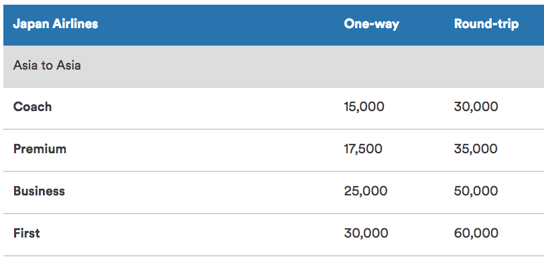544x257 pixels.
Task: Click the Japan Airlines column header
Action: (x=56, y=24)
